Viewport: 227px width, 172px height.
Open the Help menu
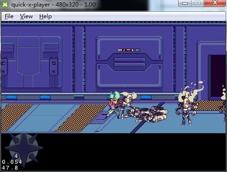coord(45,16)
